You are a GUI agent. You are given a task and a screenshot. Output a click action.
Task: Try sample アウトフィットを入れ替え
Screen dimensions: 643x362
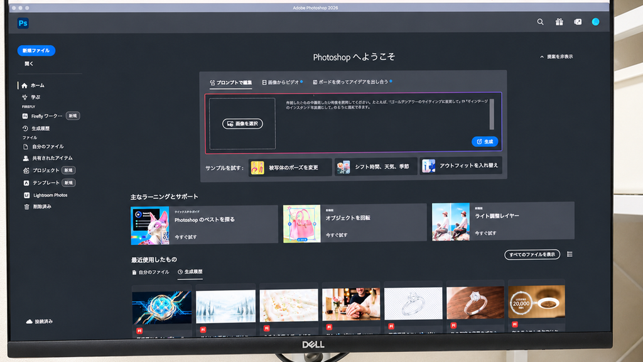pos(460,165)
